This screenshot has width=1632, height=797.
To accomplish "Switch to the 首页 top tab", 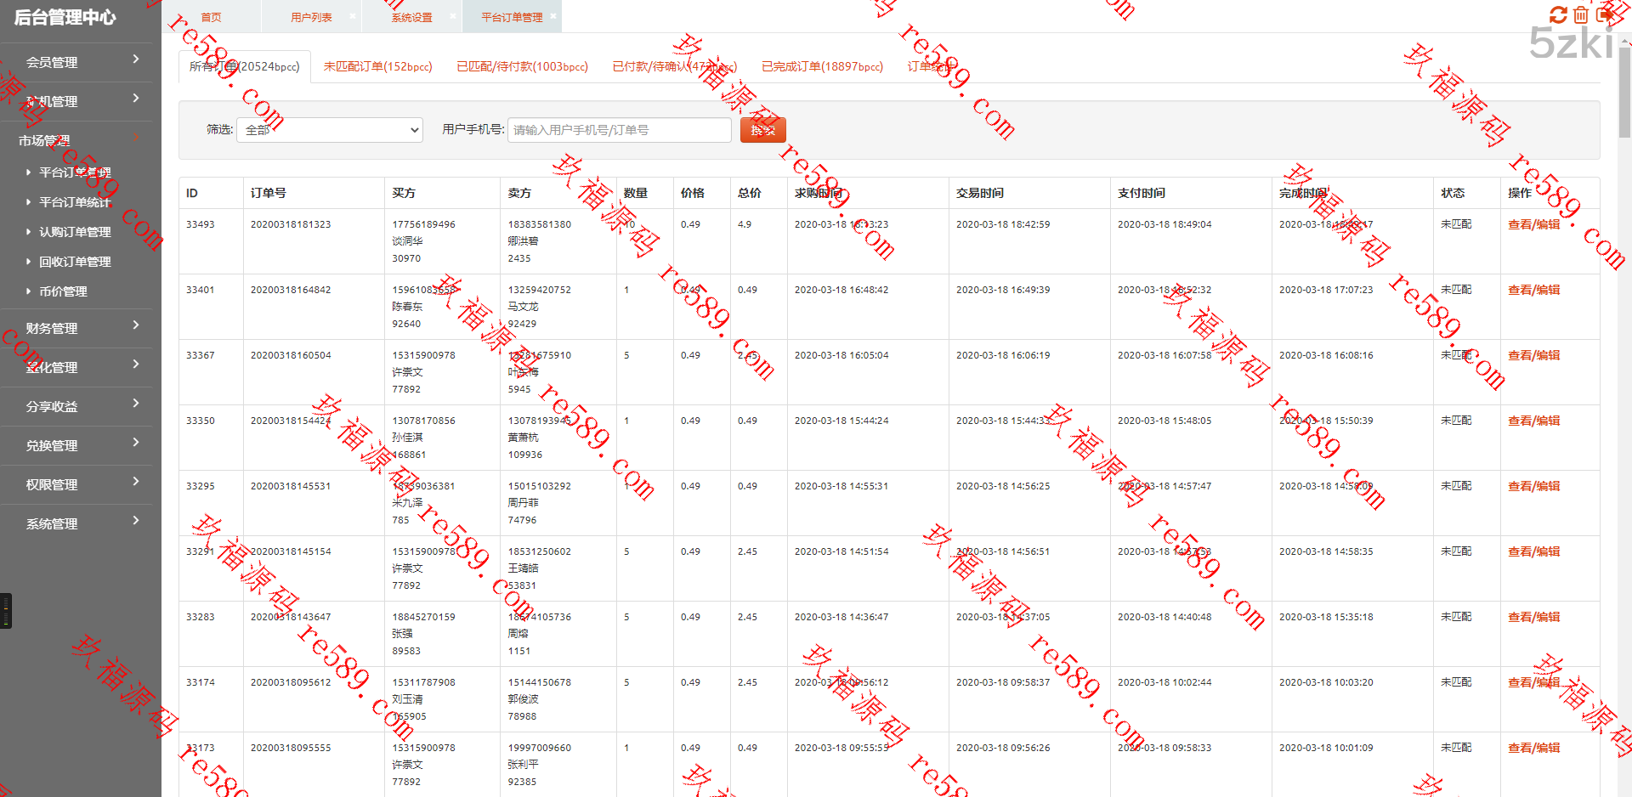I will (x=211, y=17).
